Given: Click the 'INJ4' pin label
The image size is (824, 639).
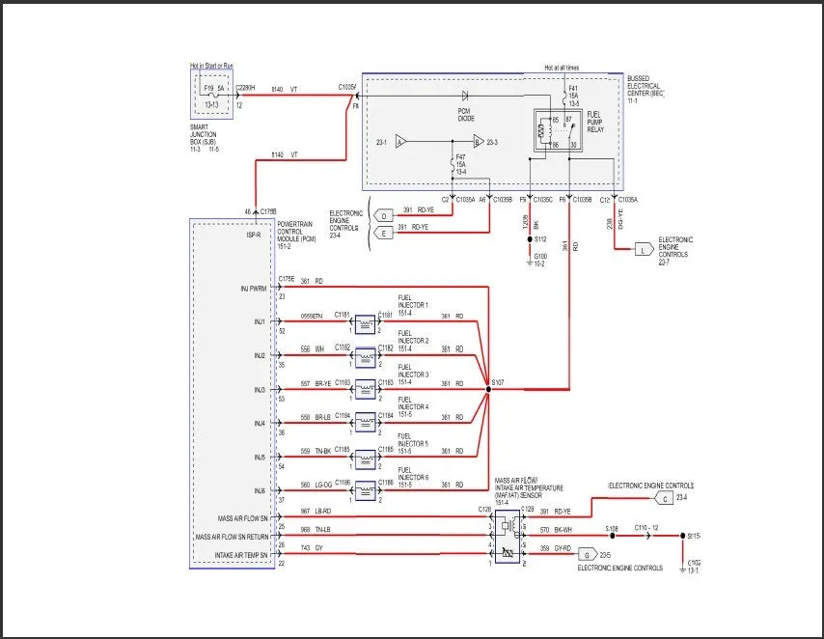Looking at the screenshot, I should (x=260, y=424).
